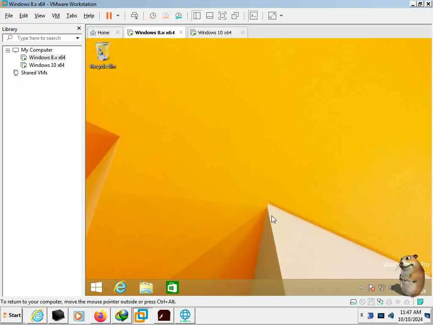Image resolution: width=433 pixels, height=325 pixels.
Task: Click the network adapter status icon
Action: (380, 302)
